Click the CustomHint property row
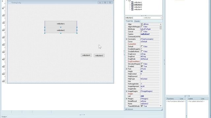The image size is (211, 118). click(x=142, y=44)
